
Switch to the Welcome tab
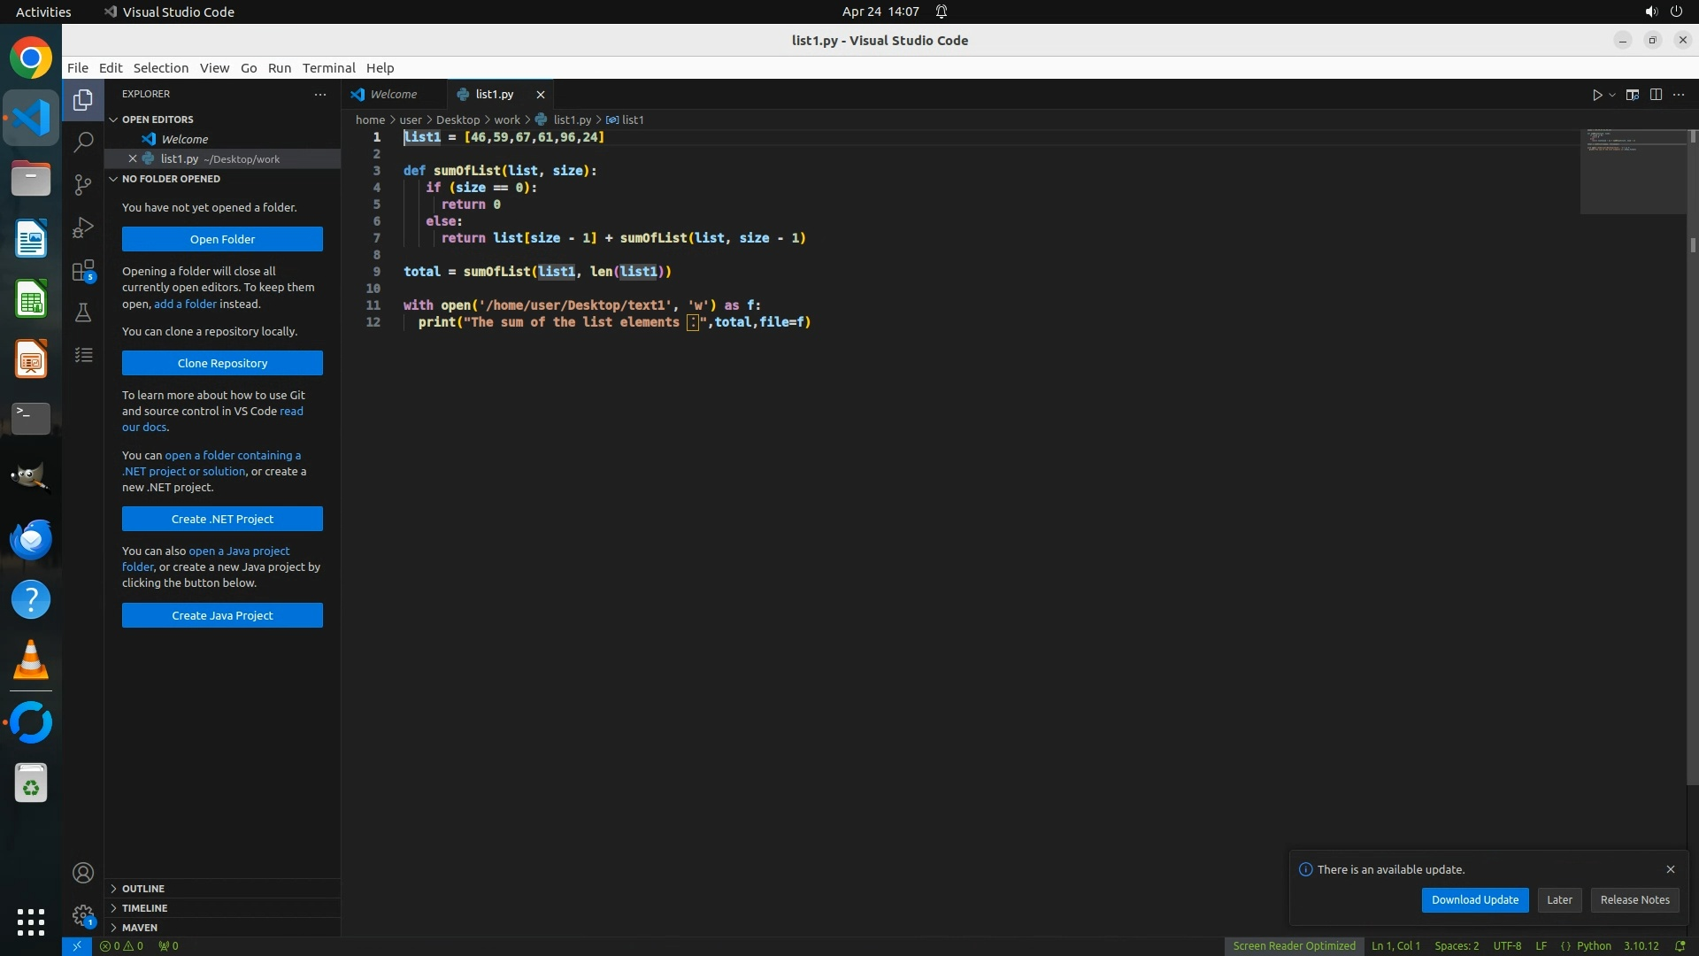click(393, 95)
